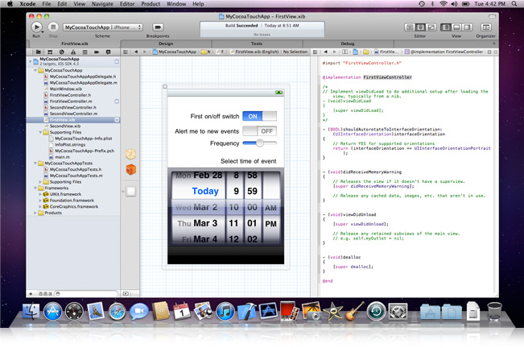This screenshot has width=524, height=348.
Task: Select AM in the time picker
Action: click(271, 207)
